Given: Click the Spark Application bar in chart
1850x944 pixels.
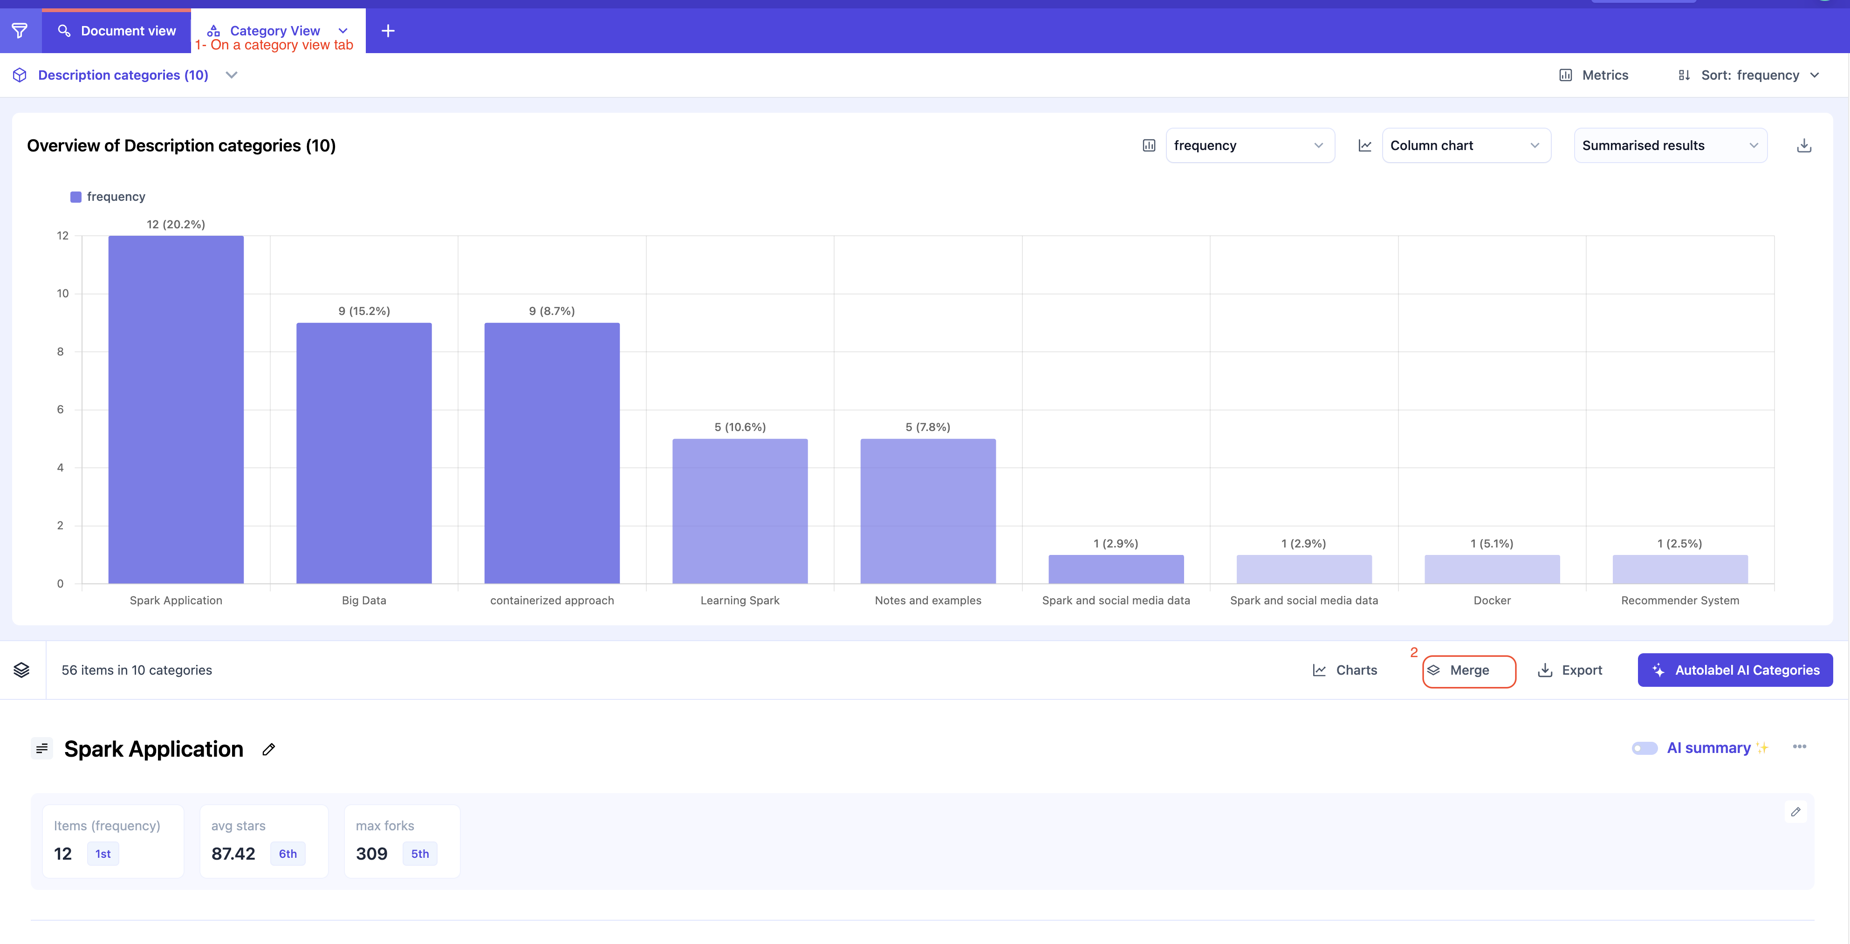Looking at the screenshot, I should click(176, 409).
